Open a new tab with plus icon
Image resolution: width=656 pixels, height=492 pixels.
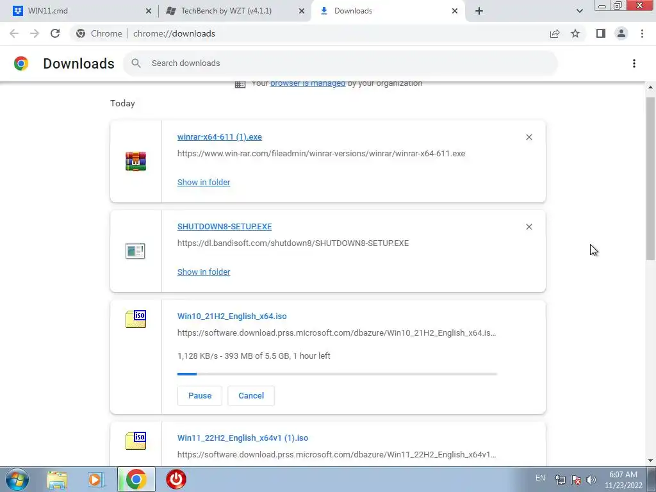coord(479,11)
